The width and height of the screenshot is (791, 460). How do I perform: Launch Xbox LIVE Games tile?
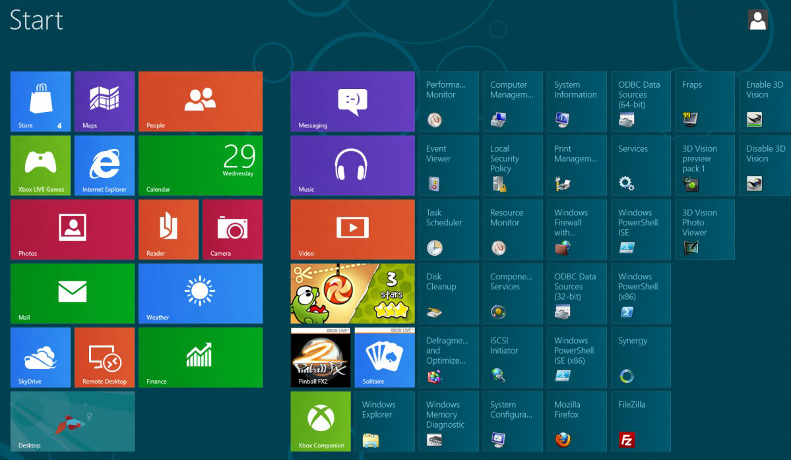40,165
